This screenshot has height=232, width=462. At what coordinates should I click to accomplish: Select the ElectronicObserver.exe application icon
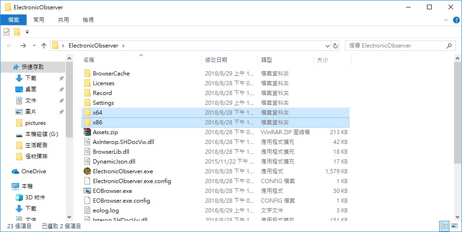click(x=87, y=171)
